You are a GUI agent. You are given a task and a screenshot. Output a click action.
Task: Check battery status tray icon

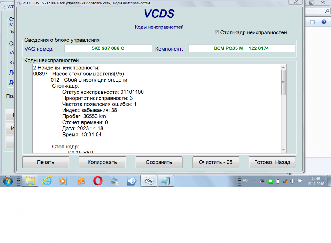coord(278,181)
